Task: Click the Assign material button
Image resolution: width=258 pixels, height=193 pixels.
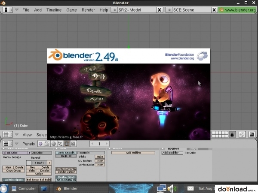Action: [x=39, y=174]
